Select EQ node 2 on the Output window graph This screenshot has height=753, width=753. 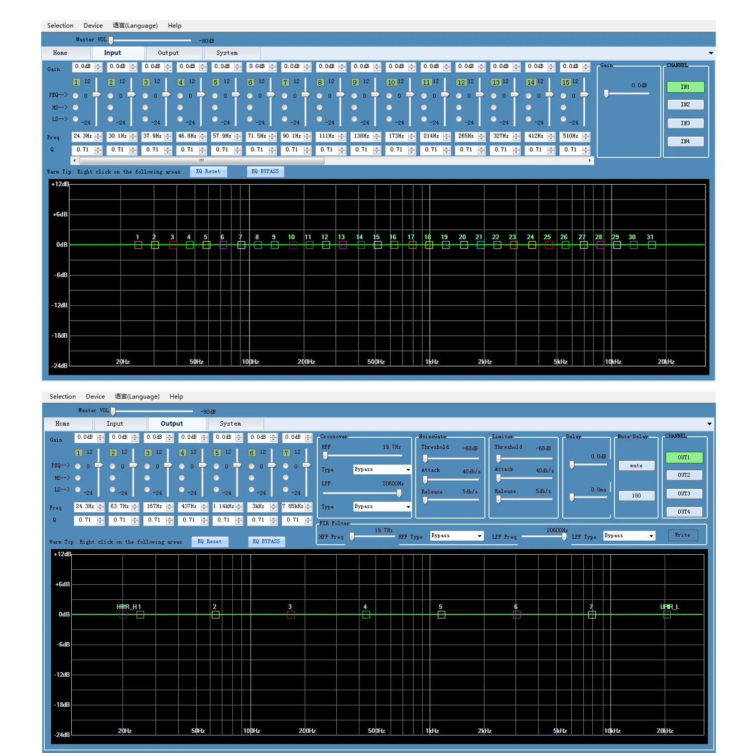point(215,614)
